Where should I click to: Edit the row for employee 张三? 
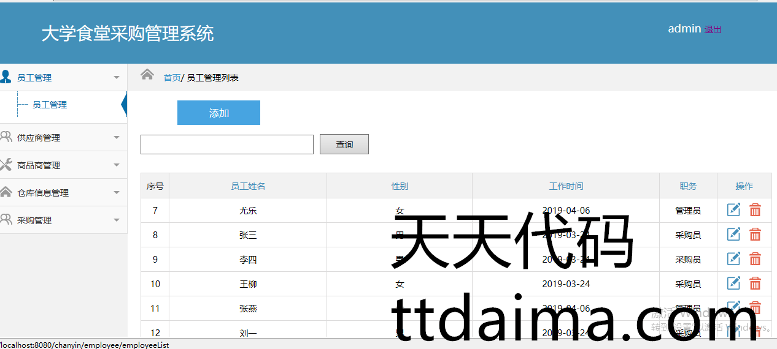click(733, 235)
